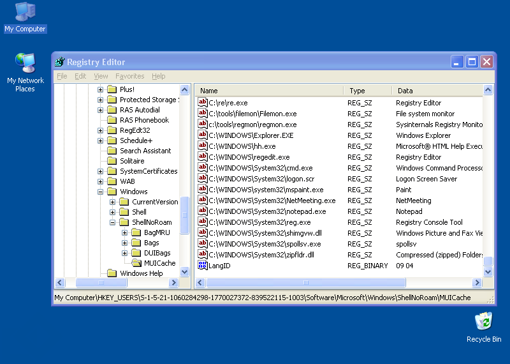510x364 pixels.
Task: Click the folder icon of Windows Help
Action: pyautogui.click(x=112, y=273)
